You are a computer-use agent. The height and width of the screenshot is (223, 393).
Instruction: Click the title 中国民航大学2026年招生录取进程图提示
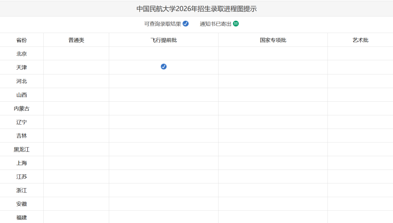pyautogui.click(x=196, y=9)
